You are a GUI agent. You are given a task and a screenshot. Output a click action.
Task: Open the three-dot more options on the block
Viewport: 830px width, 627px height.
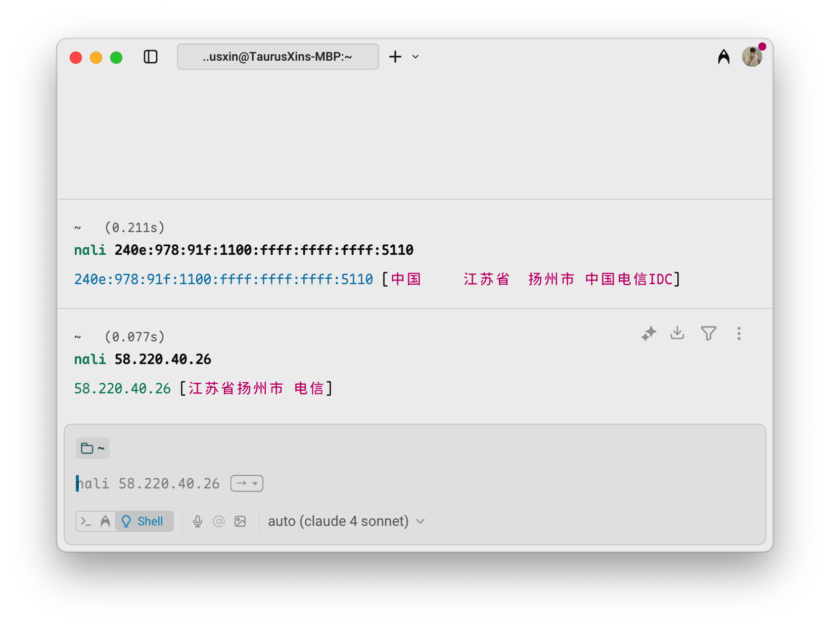point(739,334)
